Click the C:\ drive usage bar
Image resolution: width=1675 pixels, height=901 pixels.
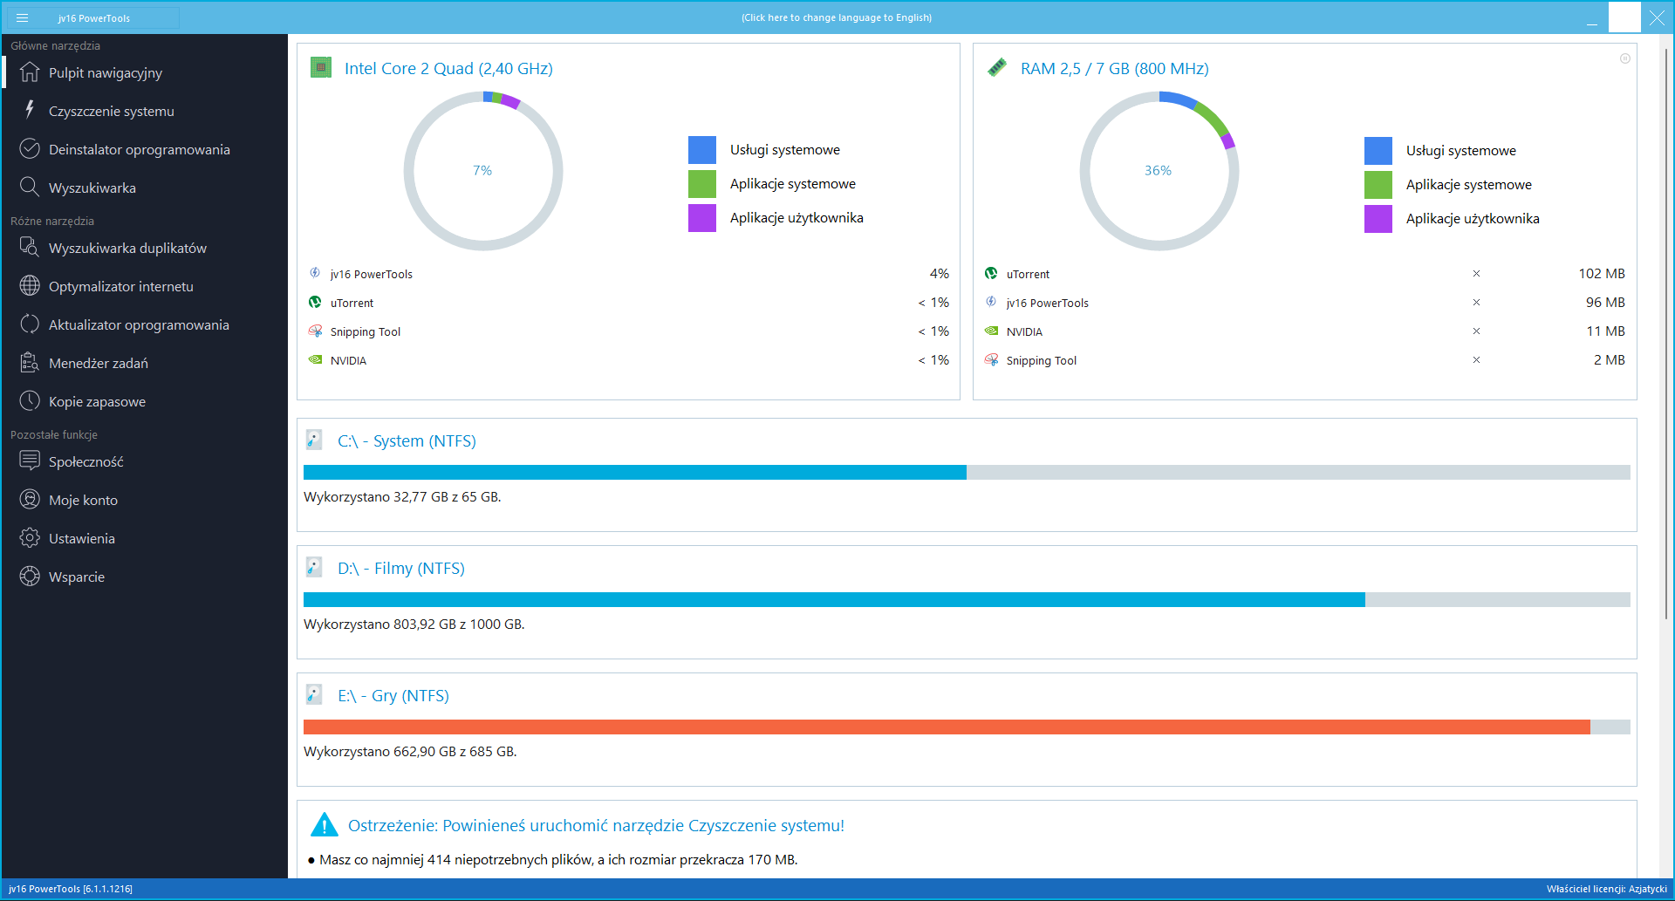[x=967, y=472]
